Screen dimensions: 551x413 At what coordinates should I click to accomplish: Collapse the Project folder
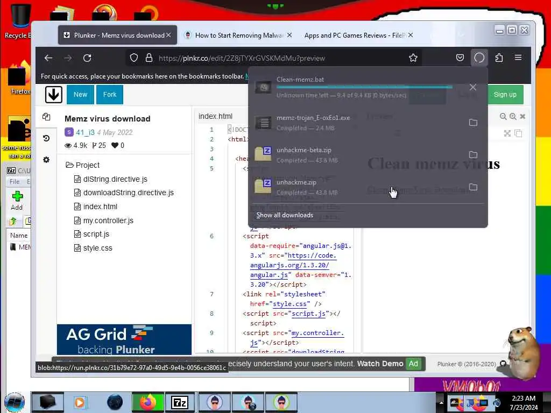(82, 165)
